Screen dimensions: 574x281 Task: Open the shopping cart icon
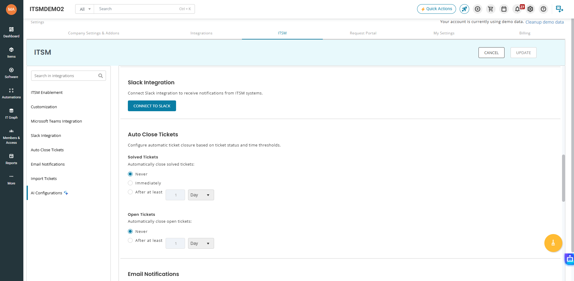point(490,9)
